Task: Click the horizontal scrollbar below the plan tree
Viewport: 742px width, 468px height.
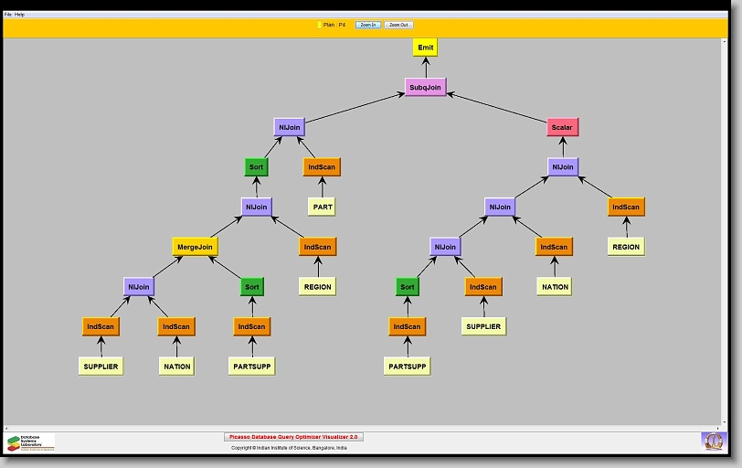Action: pyautogui.click(x=366, y=427)
